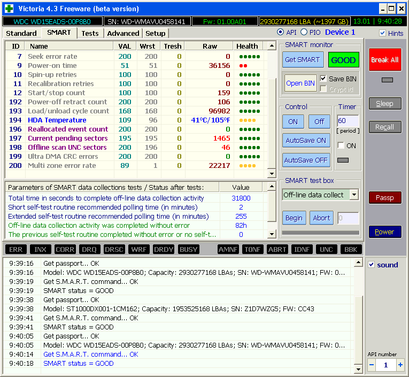Click the red health dots of Power-on time
This screenshot has height=377, width=409.
(x=243, y=65)
